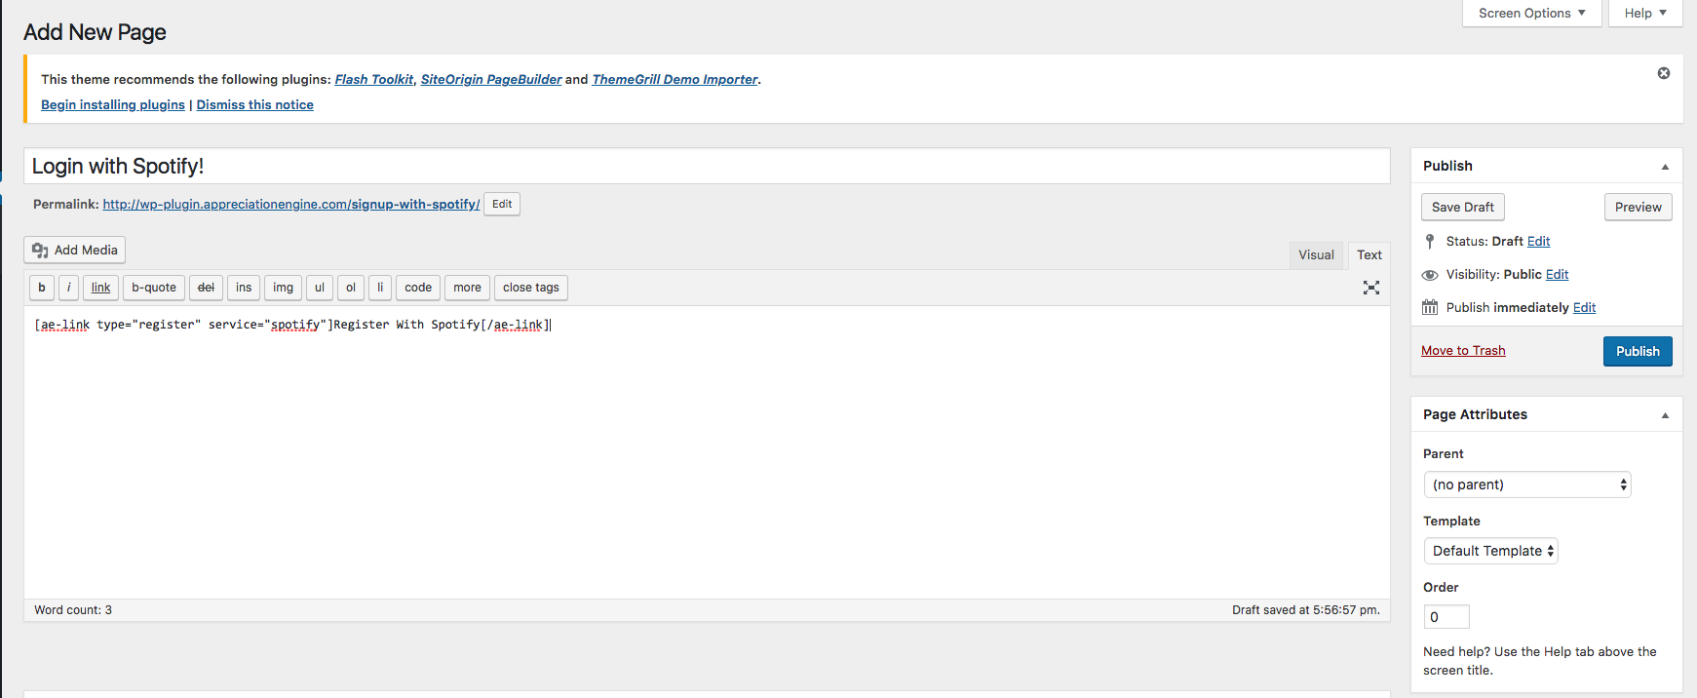Click inside the shortcode text editor area
Screen dimensions: 1697x698
707,453
